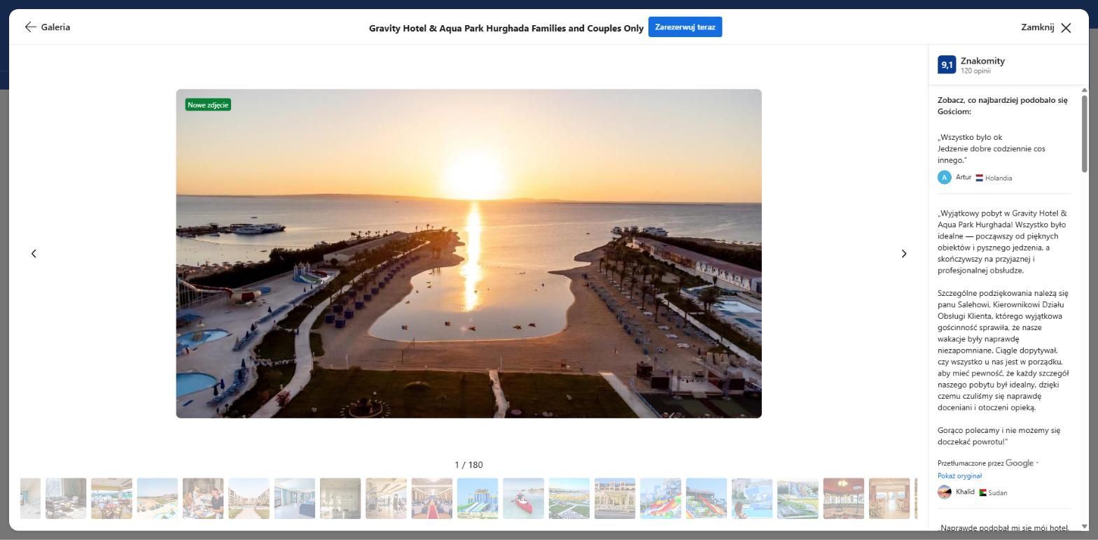Select the red-walled restaurant interior thumbnail

843,499
